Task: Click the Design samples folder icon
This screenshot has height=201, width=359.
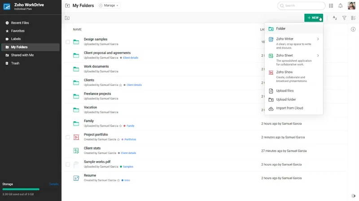Action: tap(76, 42)
